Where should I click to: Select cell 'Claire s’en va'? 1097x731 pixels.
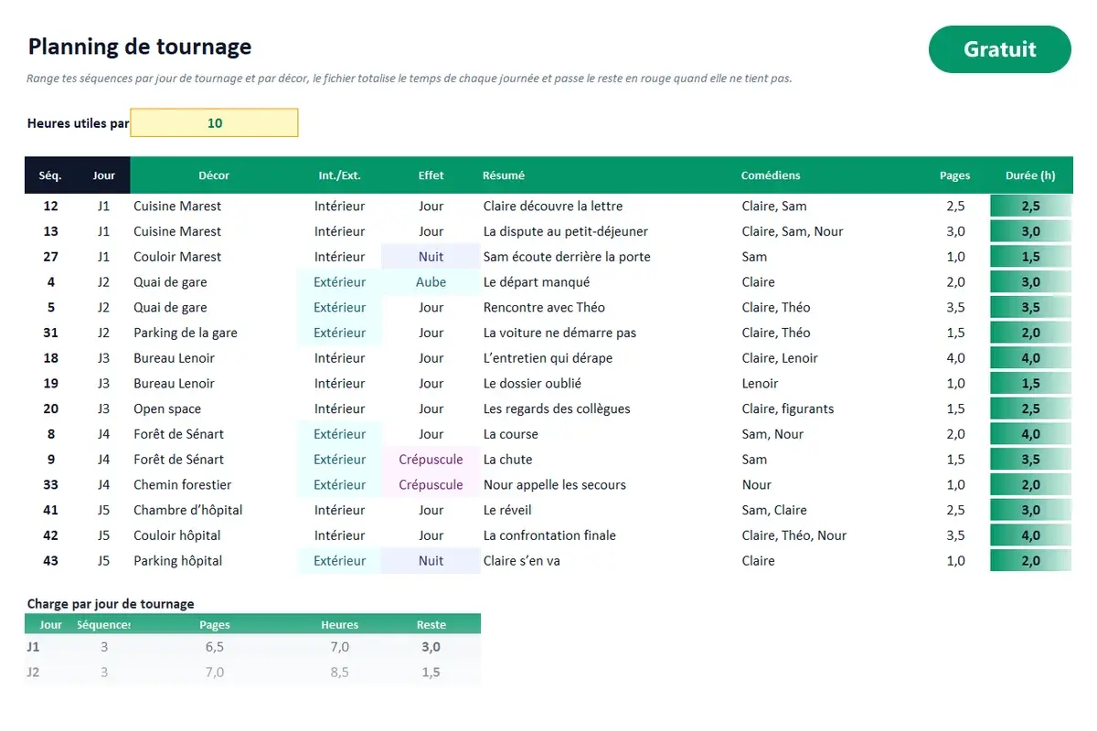pyautogui.click(x=521, y=561)
